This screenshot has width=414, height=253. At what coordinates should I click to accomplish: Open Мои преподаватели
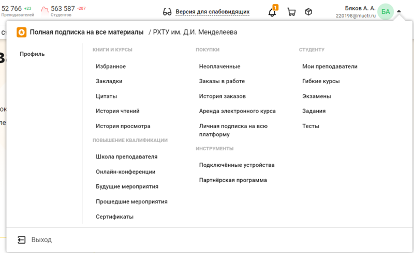point(330,67)
